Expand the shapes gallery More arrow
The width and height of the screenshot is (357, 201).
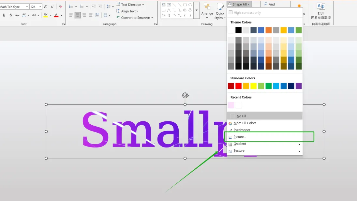[x=196, y=10]
